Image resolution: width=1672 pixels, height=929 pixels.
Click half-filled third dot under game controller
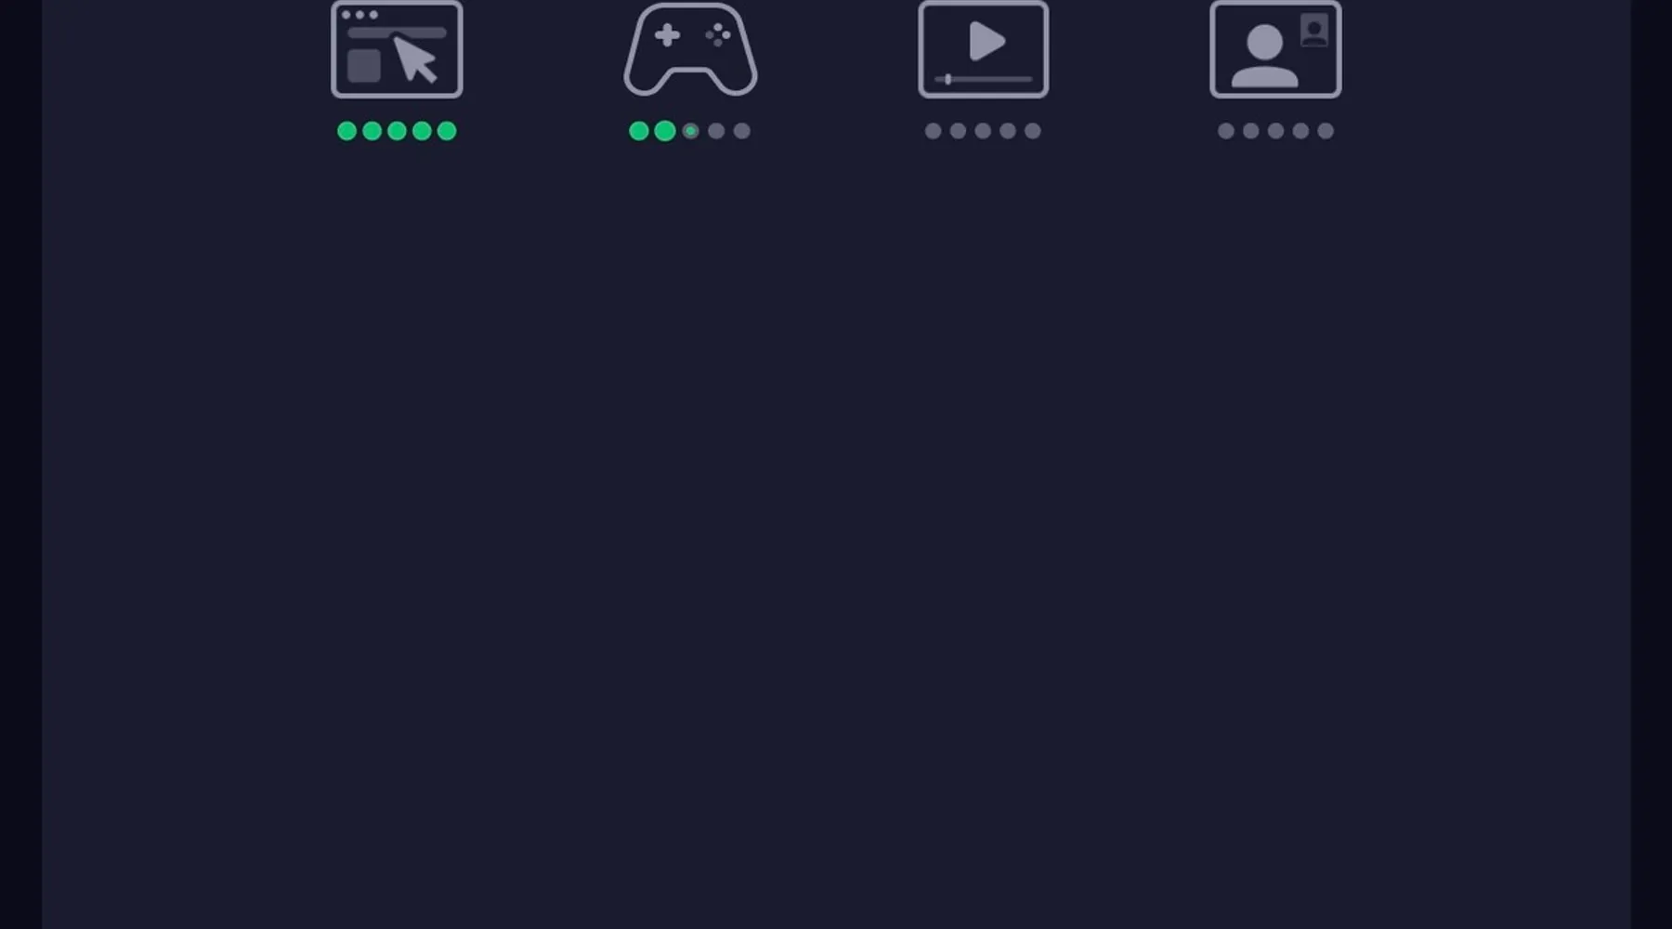click(x=690, y=131)
